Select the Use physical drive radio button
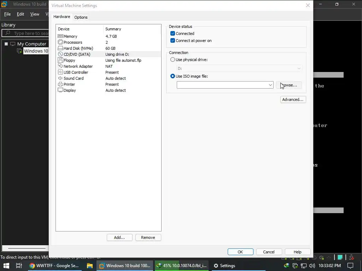This screenshot has width=362, height=271. point(173,59)
